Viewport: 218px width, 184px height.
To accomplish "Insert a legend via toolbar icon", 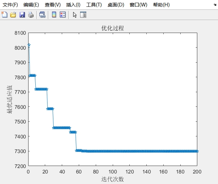I will tap(63, 15).
